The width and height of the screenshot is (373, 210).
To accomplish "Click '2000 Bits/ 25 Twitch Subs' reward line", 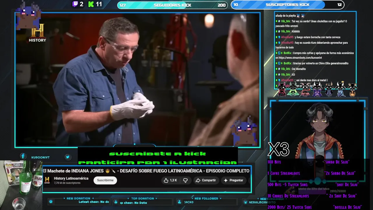I will coord(289,207).
